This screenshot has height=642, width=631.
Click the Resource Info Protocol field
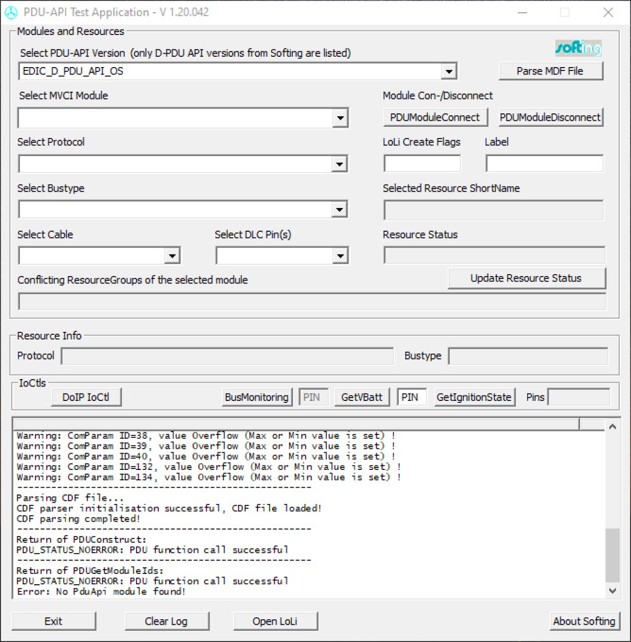[227, 356]
